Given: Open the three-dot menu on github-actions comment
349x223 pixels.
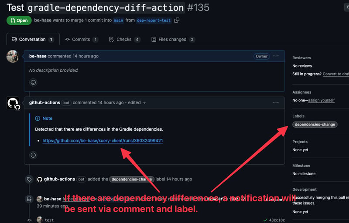Looking at the screenshot, I should 276,102.
